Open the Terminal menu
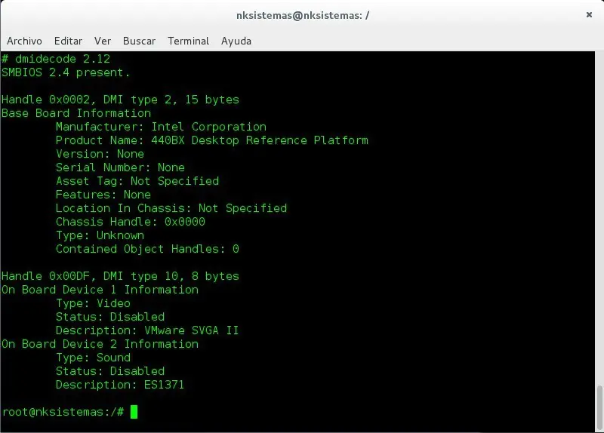 click(188, 41)
